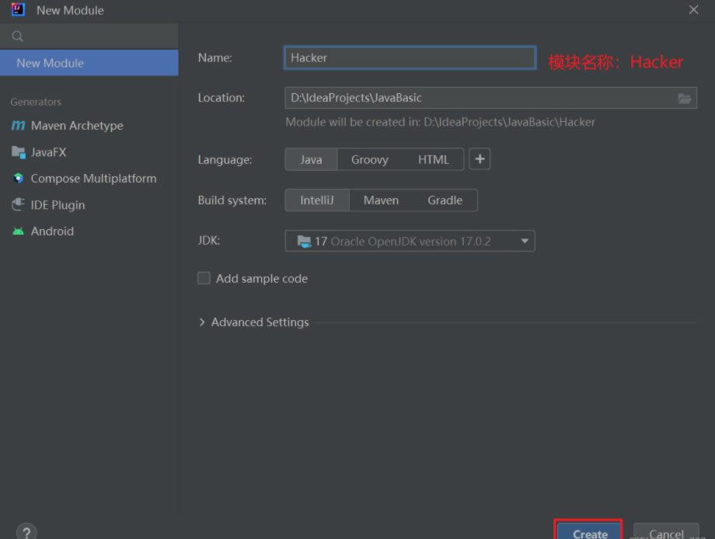Click the Cancel button

coord(666,533)
